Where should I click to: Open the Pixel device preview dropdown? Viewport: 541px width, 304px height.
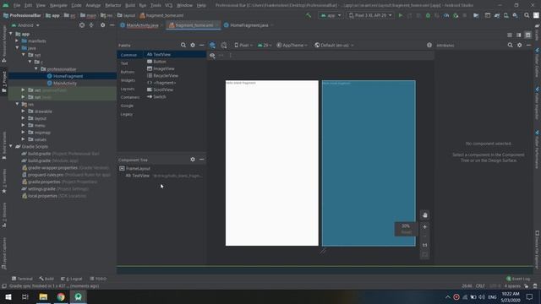click(x=243, y=45)
